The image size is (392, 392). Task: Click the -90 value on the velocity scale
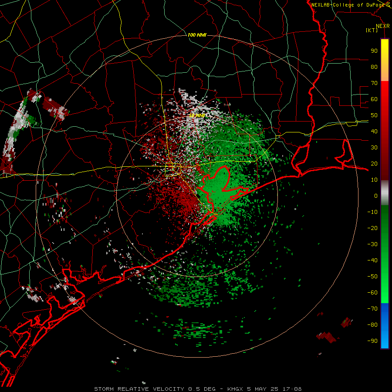[x=372, y=341]
